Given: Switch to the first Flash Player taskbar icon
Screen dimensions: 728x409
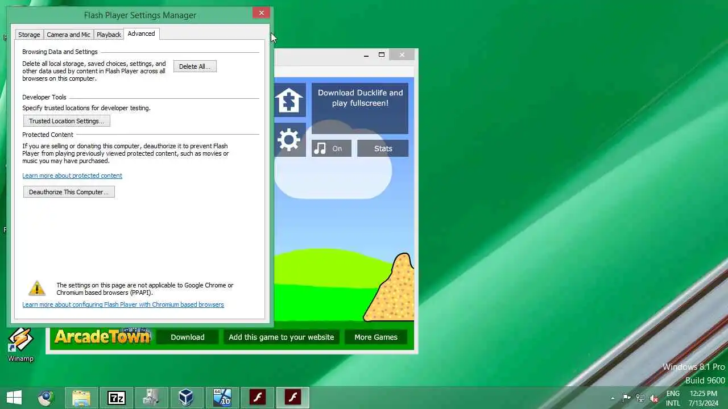Looking at the screenshot, I should (x=258, y=398).
